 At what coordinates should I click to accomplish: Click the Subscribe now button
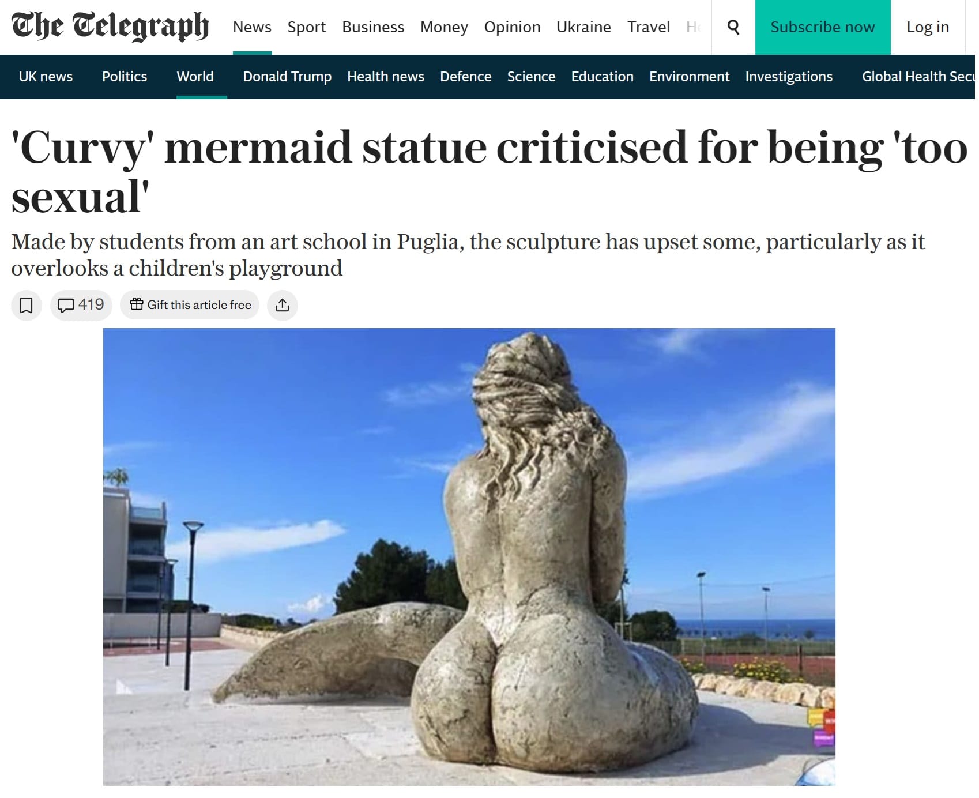point(823,27)
